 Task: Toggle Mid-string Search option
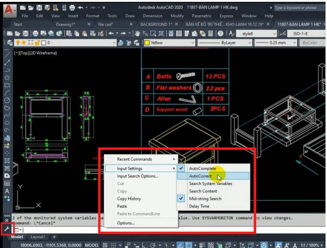pyautogui.click(x=205, y=199)
